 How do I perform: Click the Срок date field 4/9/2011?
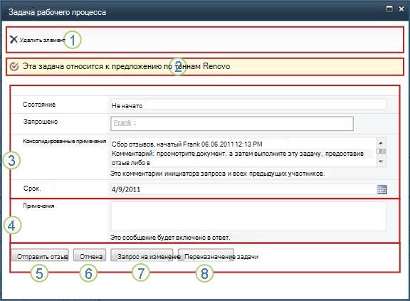coord(243,189)
